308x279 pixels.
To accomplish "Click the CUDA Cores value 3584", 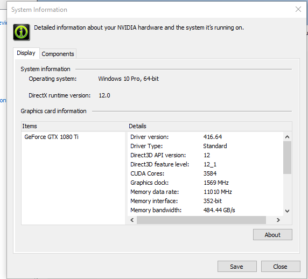I will pos(210,173).
